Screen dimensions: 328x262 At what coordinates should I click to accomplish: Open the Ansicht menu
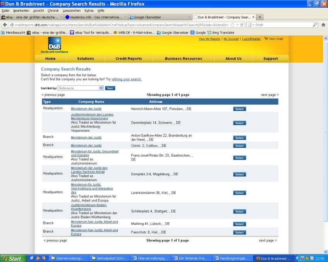tap(39, 11)
